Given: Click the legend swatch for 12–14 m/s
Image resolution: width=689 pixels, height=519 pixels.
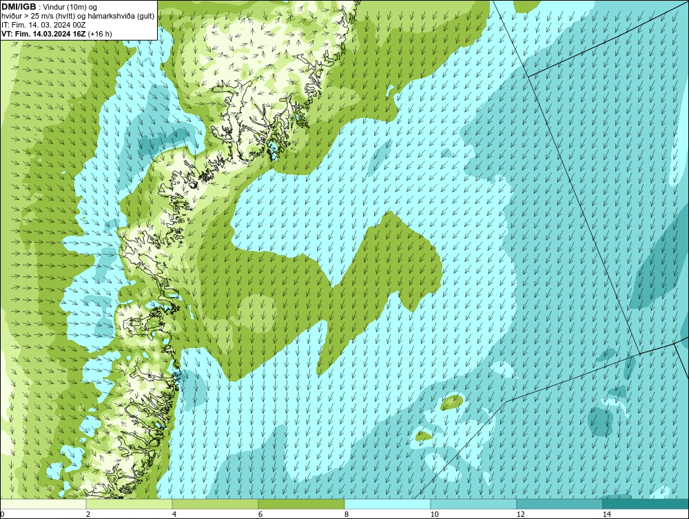Looking at the screenshot, I should [559, 504].
